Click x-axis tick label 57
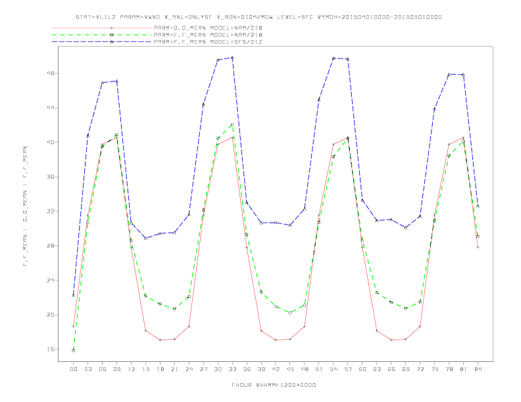The width and height of the screenshot is (521, 402). pyautogui.click(x=348, y=369)
